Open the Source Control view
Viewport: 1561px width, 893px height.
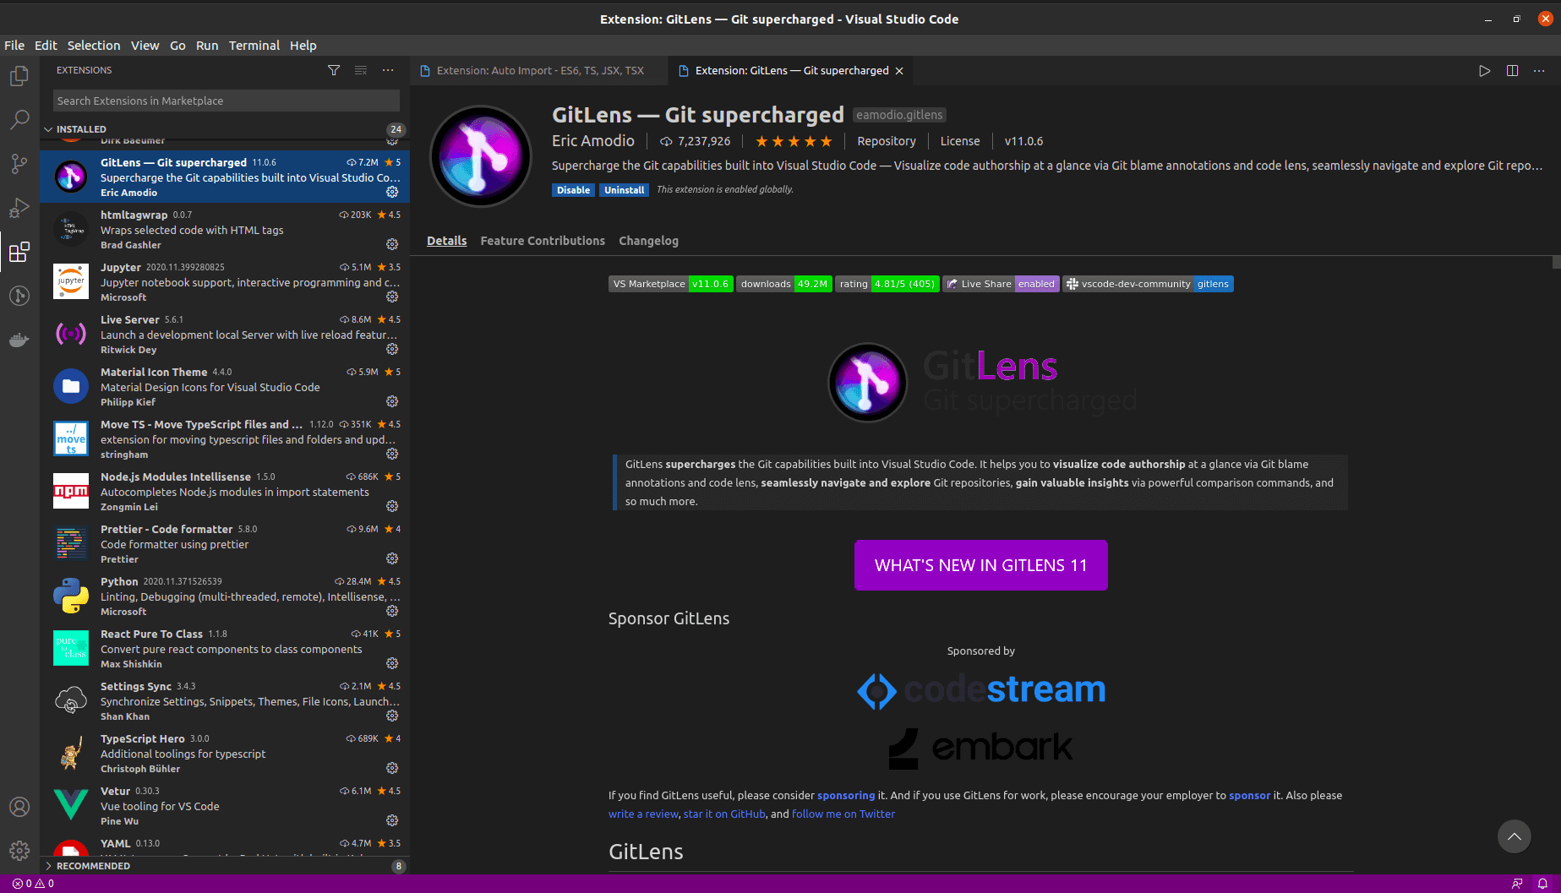pyautogui.click(x=19, y=164)
